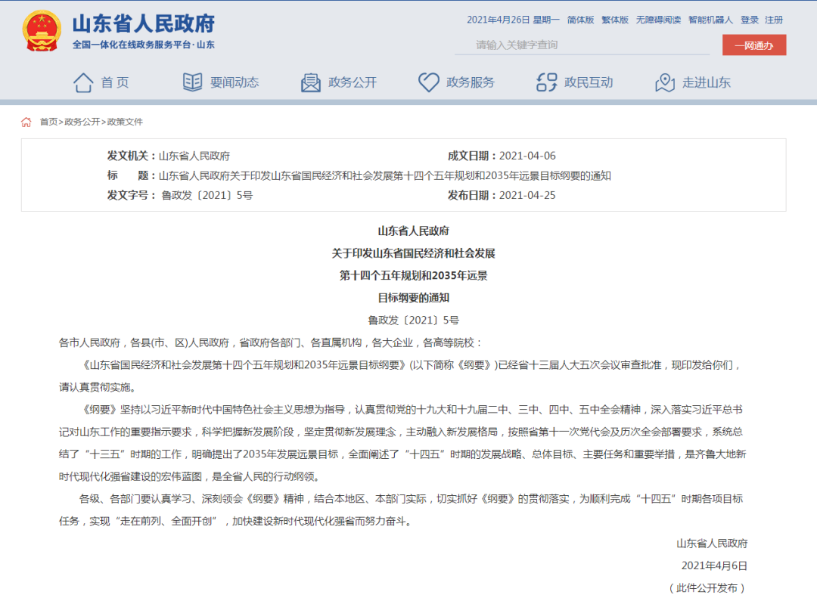Image resolution: width=817 pixels, height=601 pixels.
Task: Open the 走进山东 navigation item
Action: (x=707, y=82)
